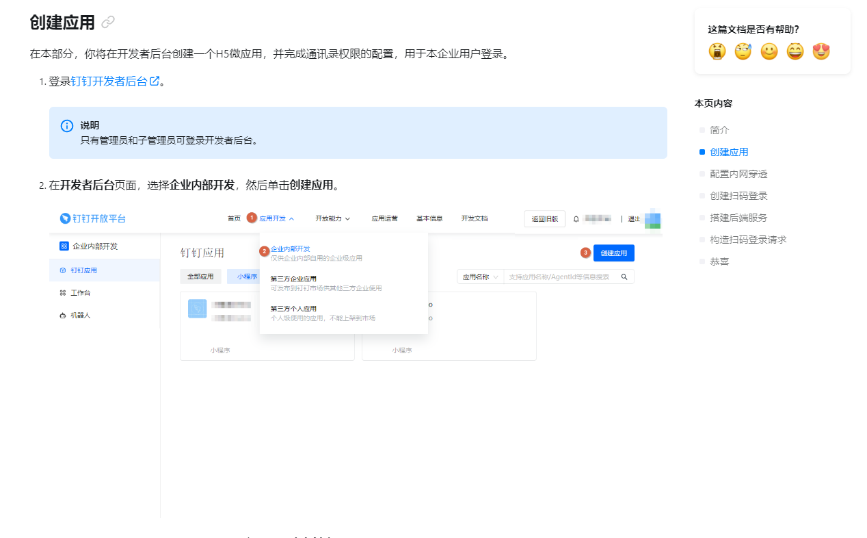Click the first app card's blue icon in the embedded screenshot
This screenshot has width=867, height=538.
click(x=198, y=309)
